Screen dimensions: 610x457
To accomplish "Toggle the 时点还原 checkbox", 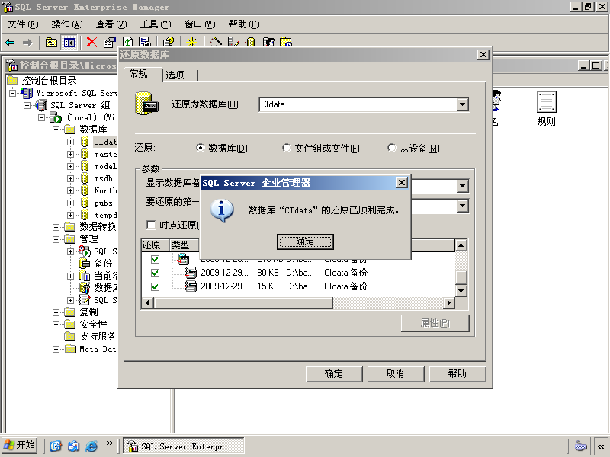I will click(x=151, y=225).
